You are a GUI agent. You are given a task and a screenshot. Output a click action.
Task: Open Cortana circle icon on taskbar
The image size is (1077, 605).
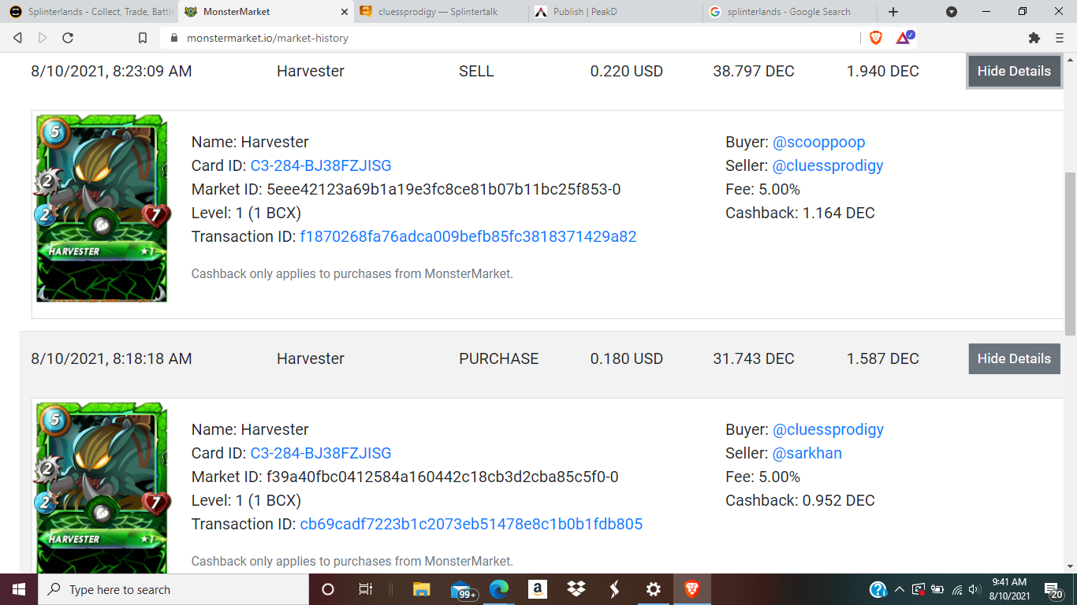tap(328, 589)
